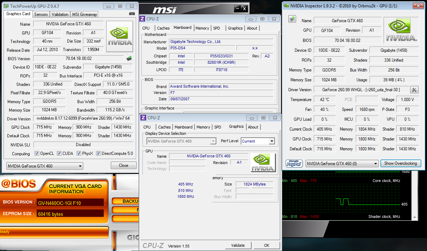Image resolution: width=427 pixels, height=251 pixels.
Task: Open Mainboard tab in lower CPU-Z window
Action: click(x=184, y=127)
